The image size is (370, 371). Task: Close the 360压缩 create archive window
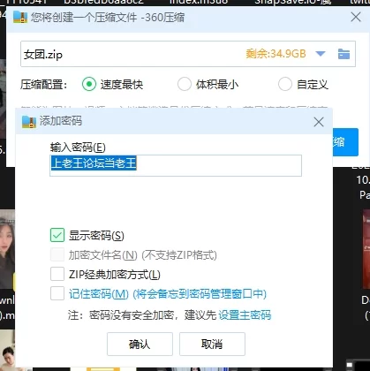pos(356,17)
